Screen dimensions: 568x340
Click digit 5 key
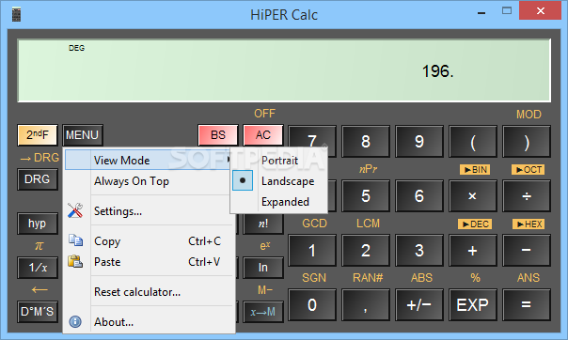click(366, 195)
